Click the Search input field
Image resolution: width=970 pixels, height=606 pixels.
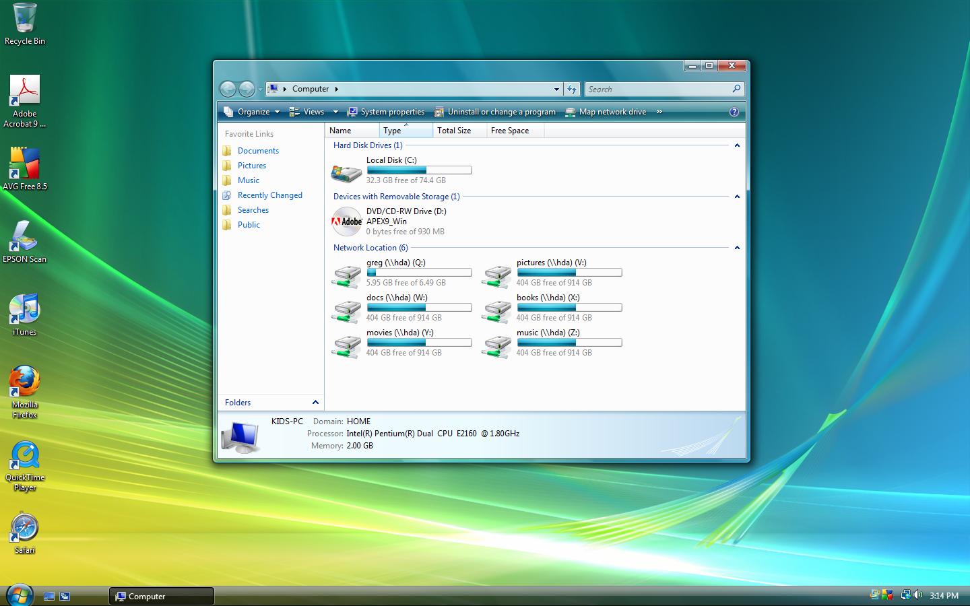[657, 89]
